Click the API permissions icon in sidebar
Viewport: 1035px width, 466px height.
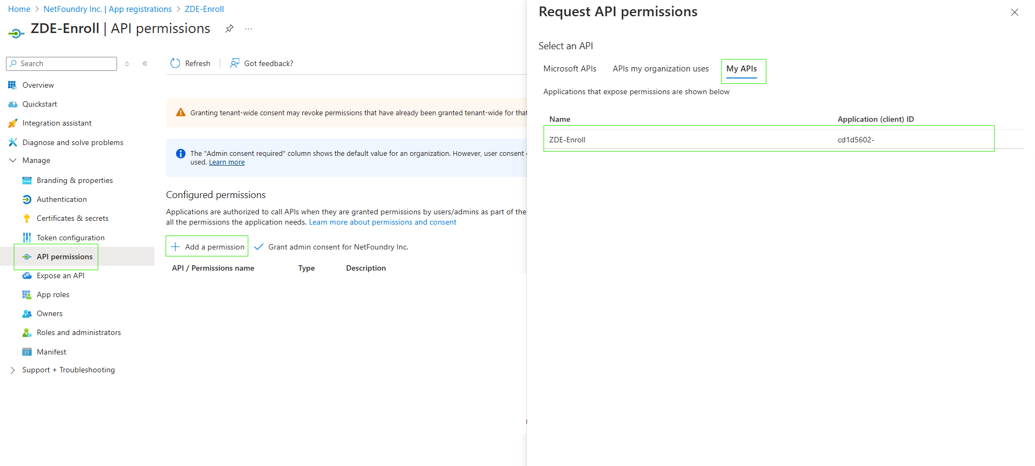[27, 257]
